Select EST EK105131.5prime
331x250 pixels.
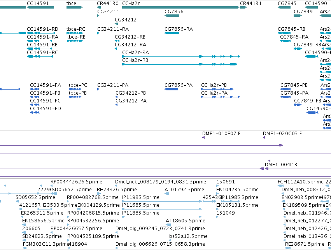click(x=237, y=205)
